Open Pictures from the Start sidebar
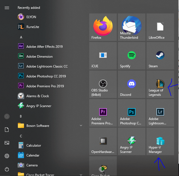Screen dimensions: 179x176 pos(7,143)
